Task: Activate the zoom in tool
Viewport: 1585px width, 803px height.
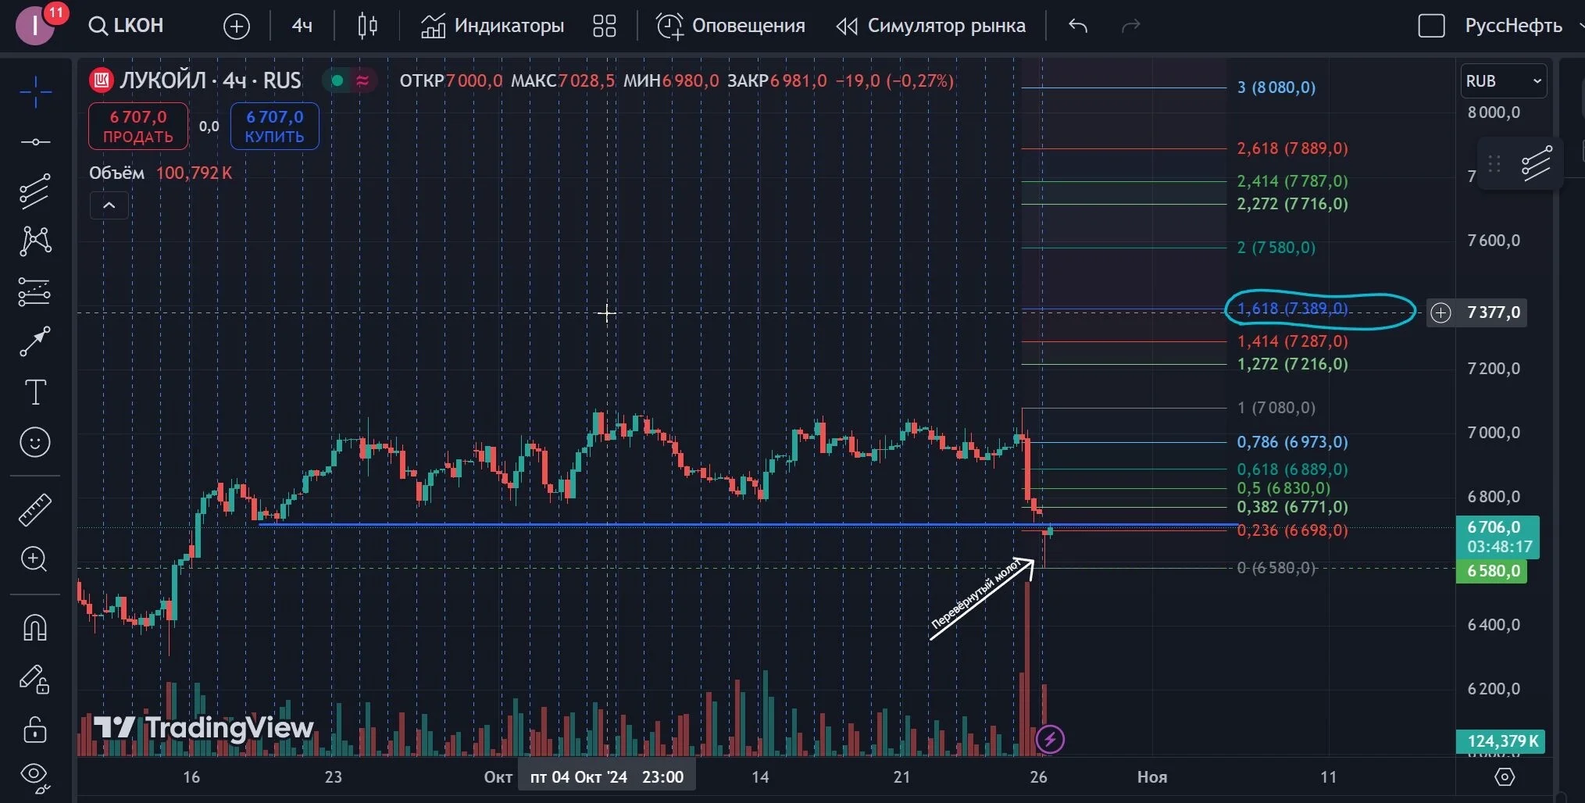Action: pos(35,559)
